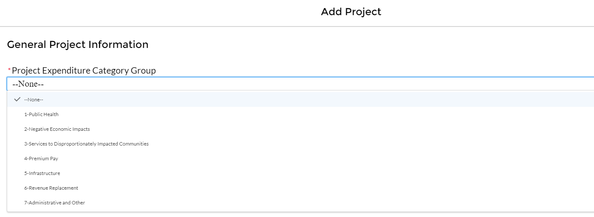Choose 7-Administrative and Other option
The height and width of the screenshot is (217, 594).
54,203
